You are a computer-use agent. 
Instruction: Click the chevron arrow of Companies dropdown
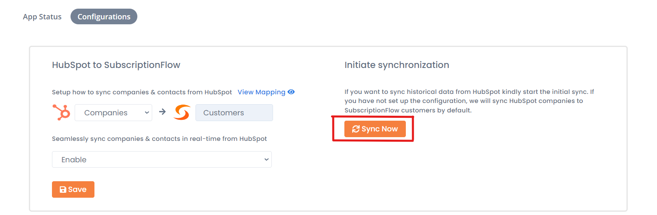(147, 112)
